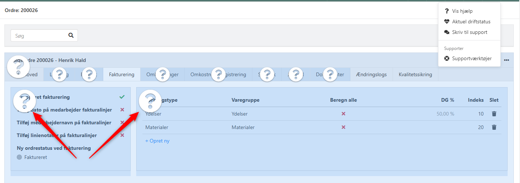
Task: Switch to the Ændringslogs tab
Action: (x=372, y=74)
